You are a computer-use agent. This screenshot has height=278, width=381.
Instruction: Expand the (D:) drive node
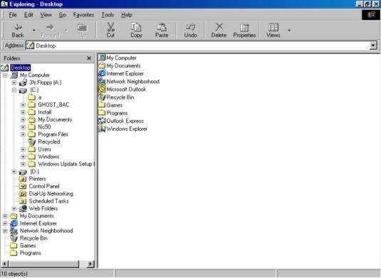click(x=14, y=172)
